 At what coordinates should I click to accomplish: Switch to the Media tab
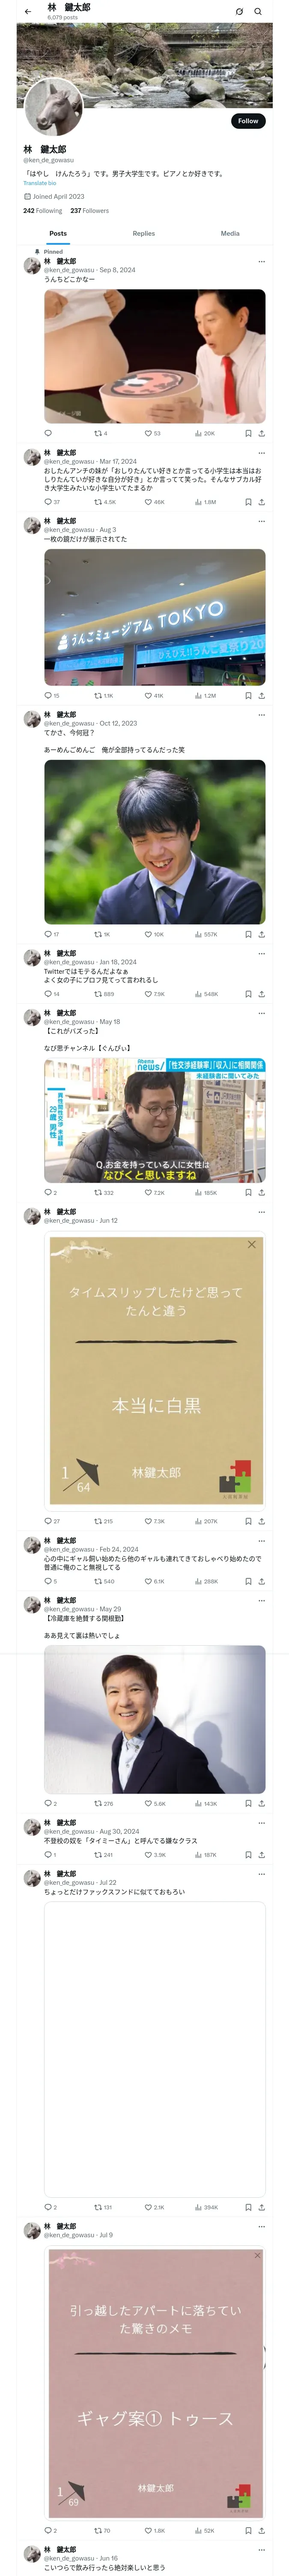tap(230, 233)
